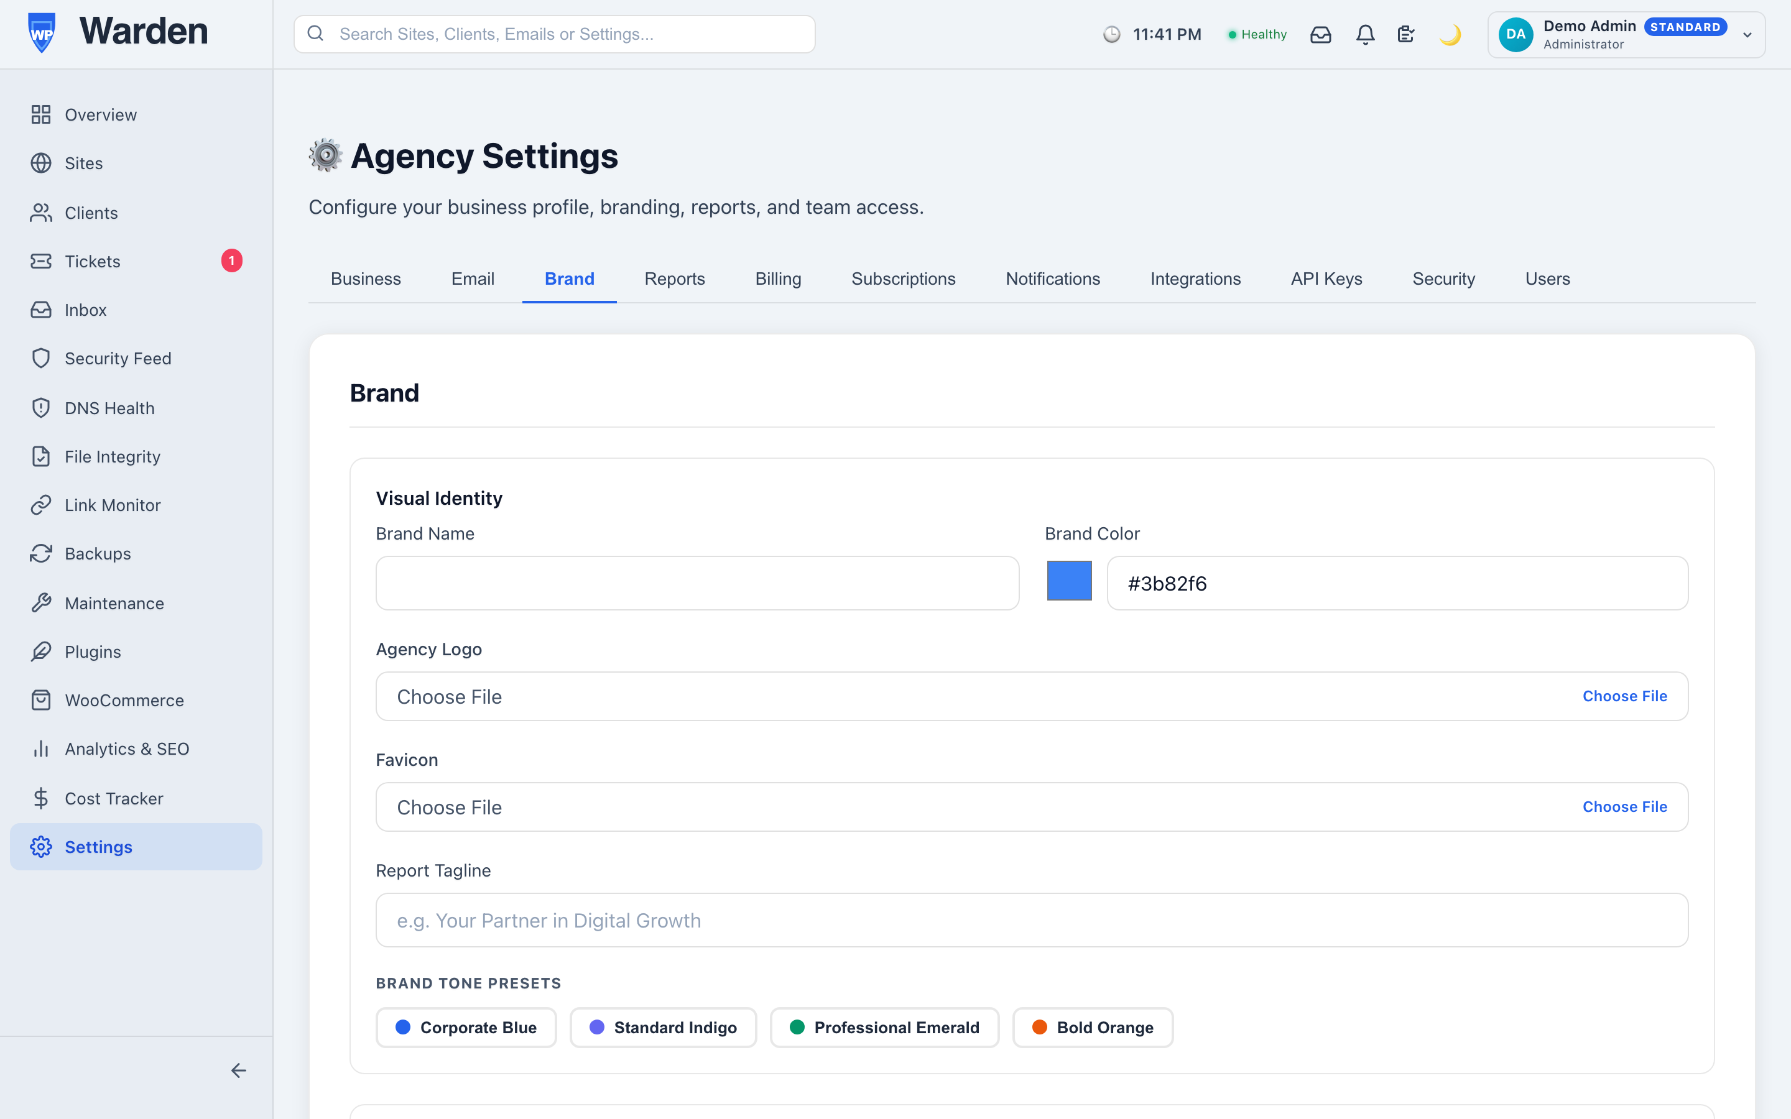Open File Integrity document icon
This screenshot has height=1119, width=1791.
pyautogui.click(x=40, y=457)
